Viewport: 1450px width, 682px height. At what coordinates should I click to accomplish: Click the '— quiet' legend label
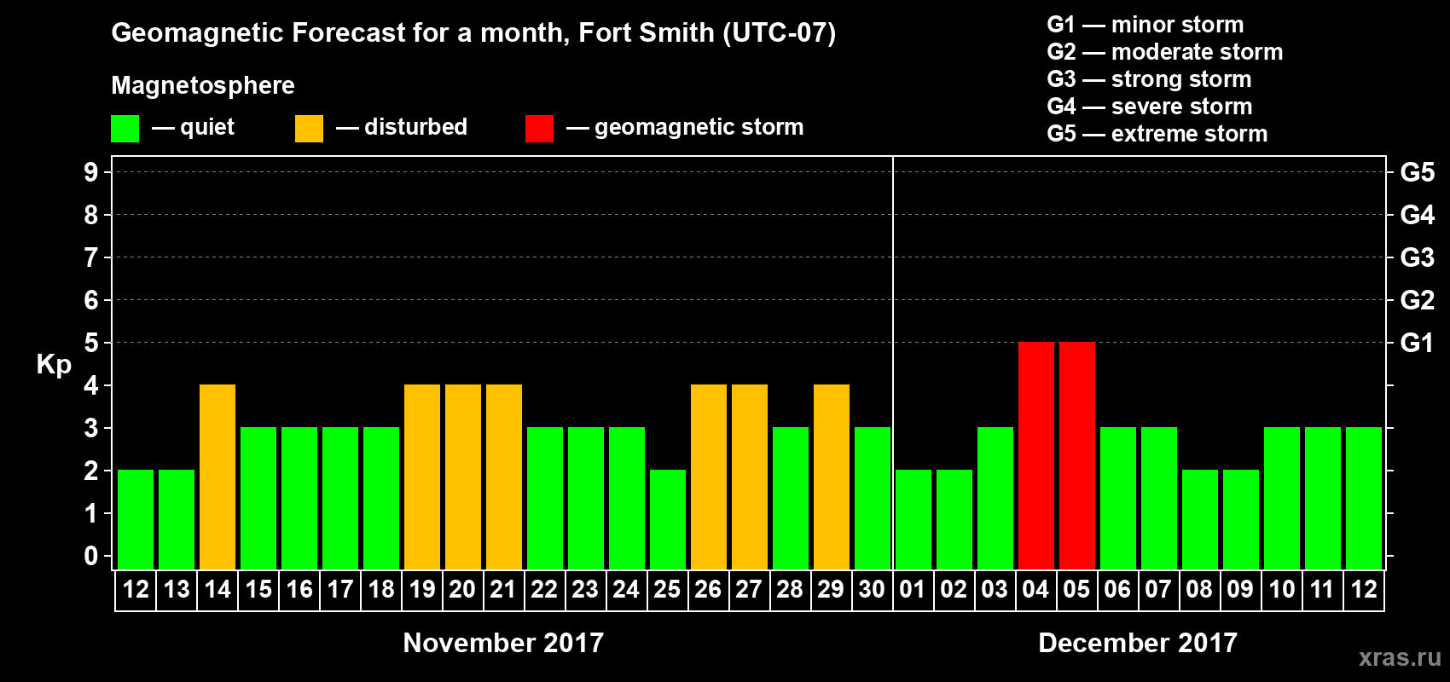click(193, 127)
